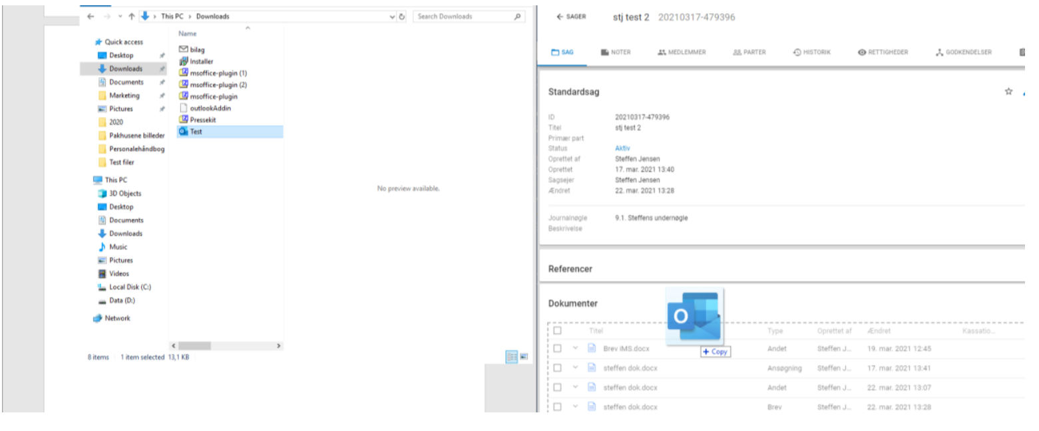Image resolution: width=1039 pixels, height=431 pixels.
Task: Click the star favorite icon for Standardsag
Action: (1008, 92)
